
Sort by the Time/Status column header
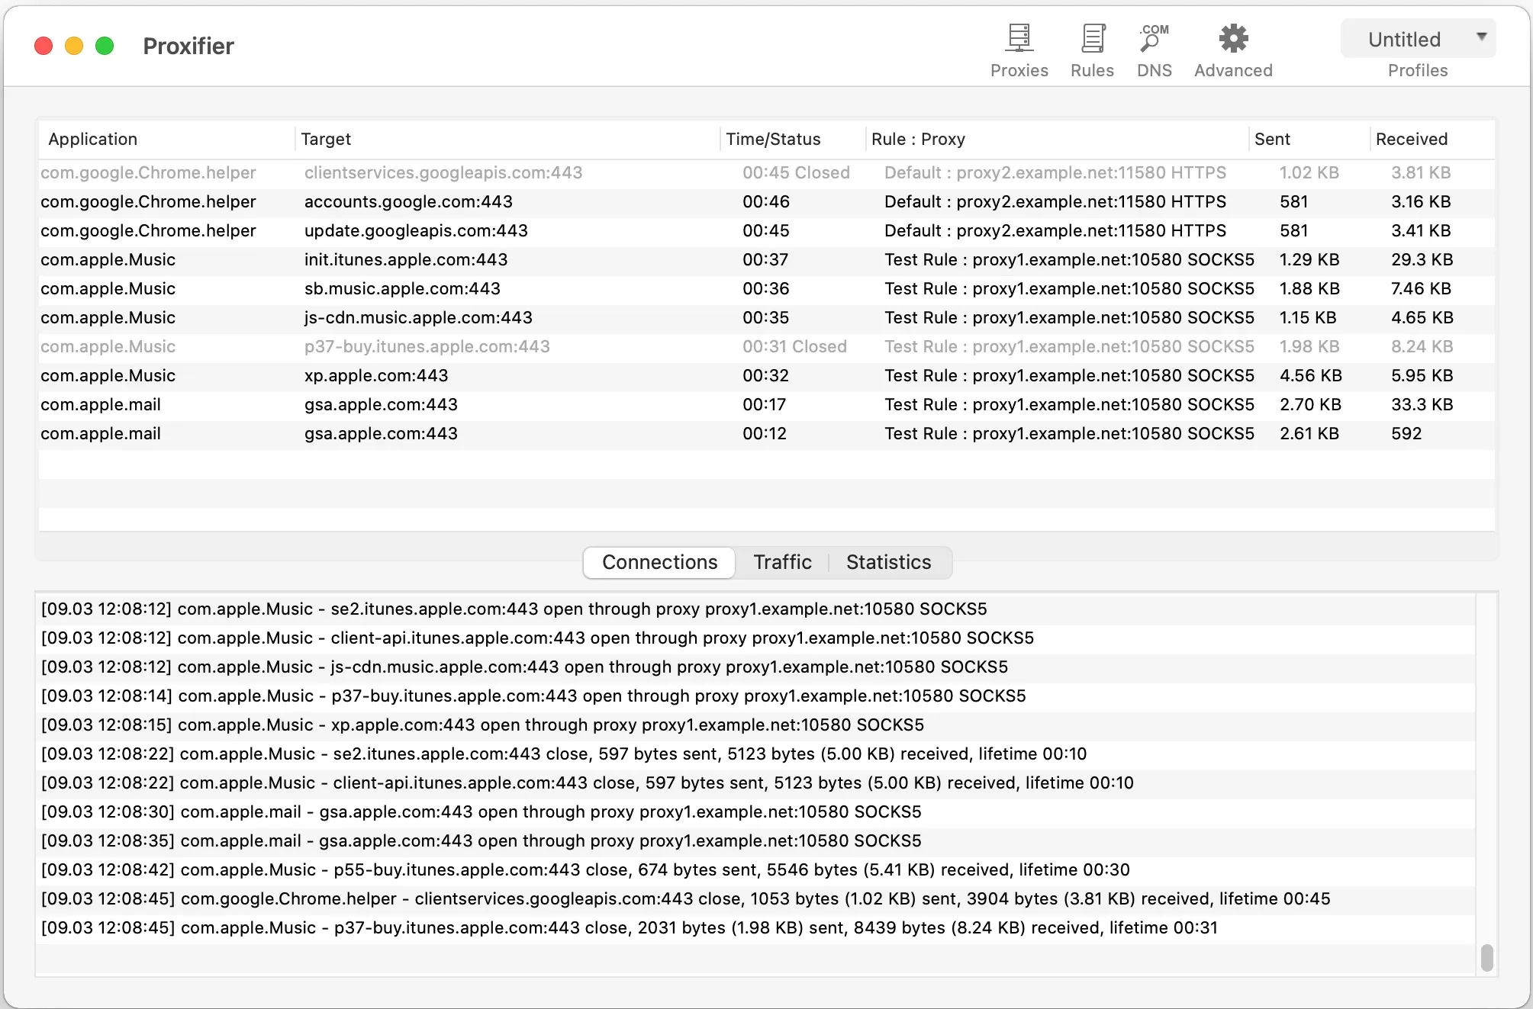click(772, 139)
